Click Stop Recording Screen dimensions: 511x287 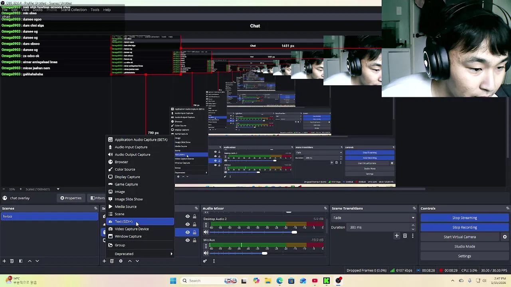(465, 227)
